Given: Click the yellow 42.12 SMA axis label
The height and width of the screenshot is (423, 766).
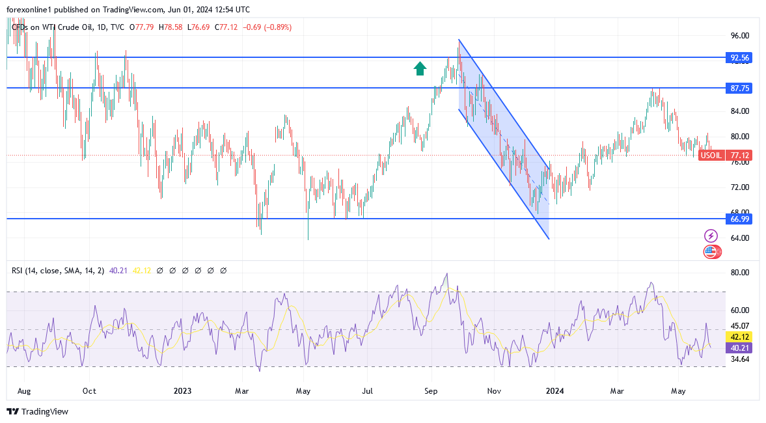Looking at the screenshot, I should tap(740, 337).
